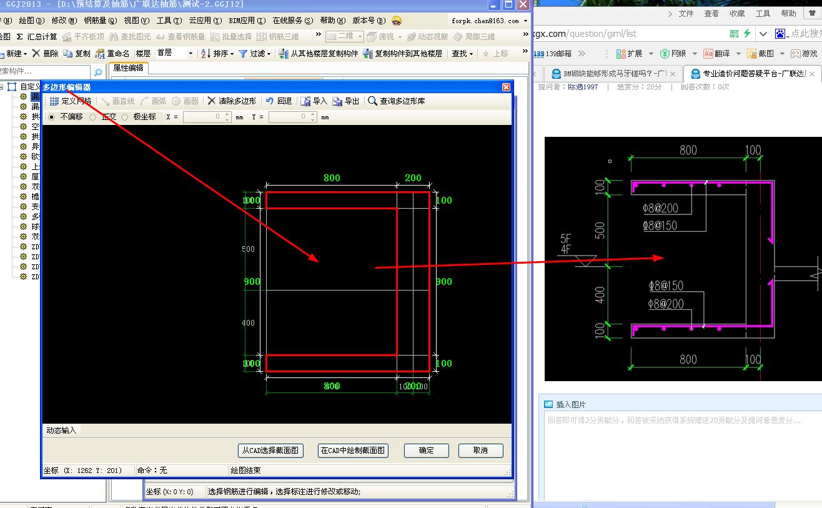Click the green lightning icon in browser
Screen dimensions: 822x508
coord(747,34)
